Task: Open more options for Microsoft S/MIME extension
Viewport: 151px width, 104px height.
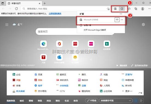Action: [122, 20]
